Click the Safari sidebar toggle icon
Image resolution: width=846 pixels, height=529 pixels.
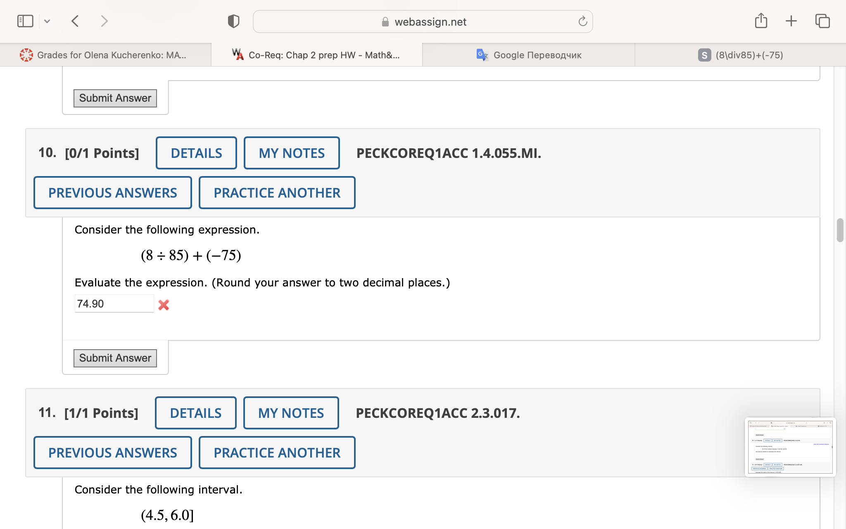click(x=25, y=21)
